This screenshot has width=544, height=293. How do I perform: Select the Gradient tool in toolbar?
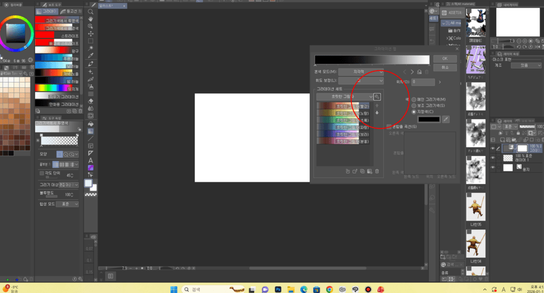[91, 131]
